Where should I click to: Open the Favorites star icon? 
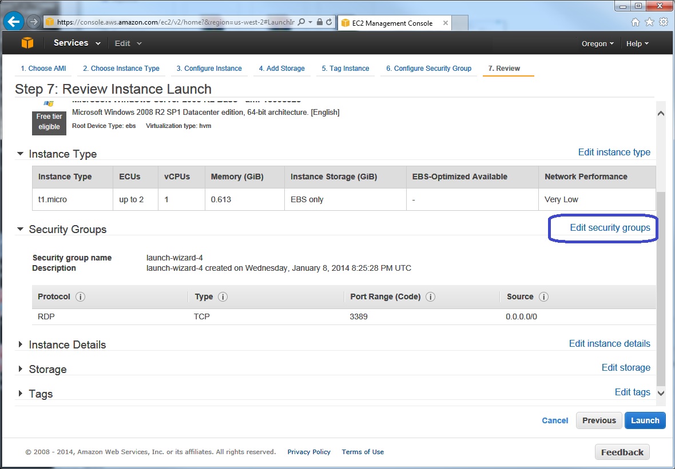tap(649, 22)
